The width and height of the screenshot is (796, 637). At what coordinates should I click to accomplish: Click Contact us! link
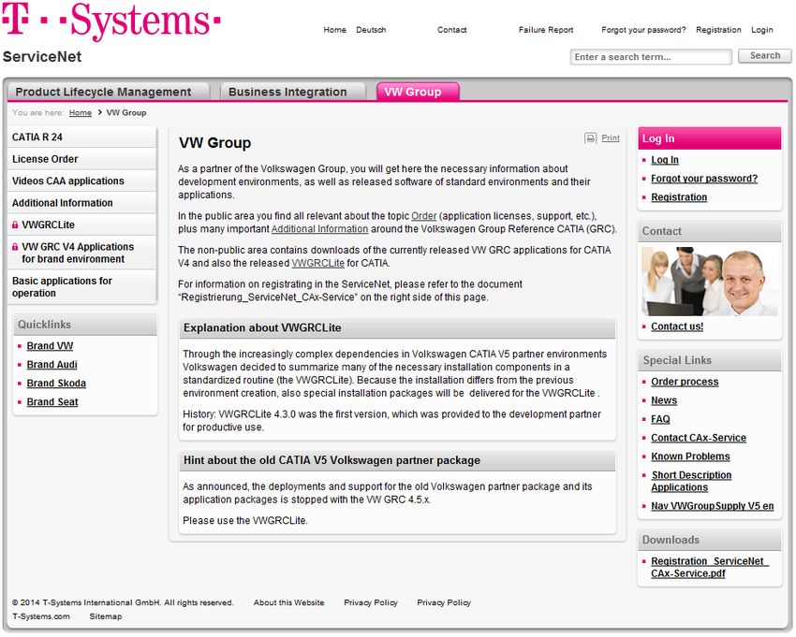(677, 326)
